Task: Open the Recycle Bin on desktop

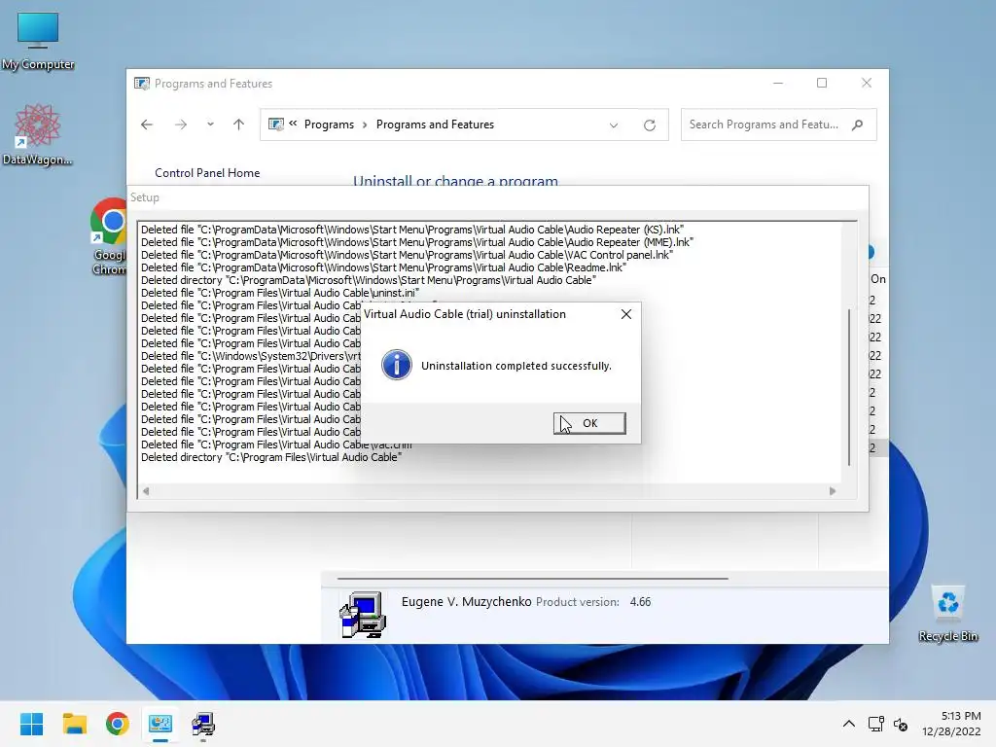Action: [947, 614]
